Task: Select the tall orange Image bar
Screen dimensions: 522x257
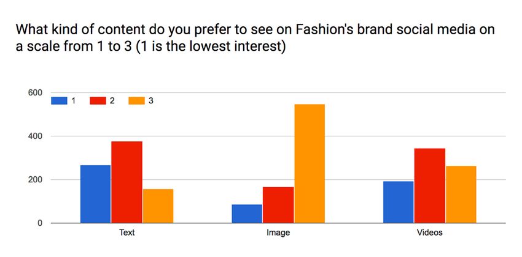Action: pyautogui.click(x=310, y=163)
